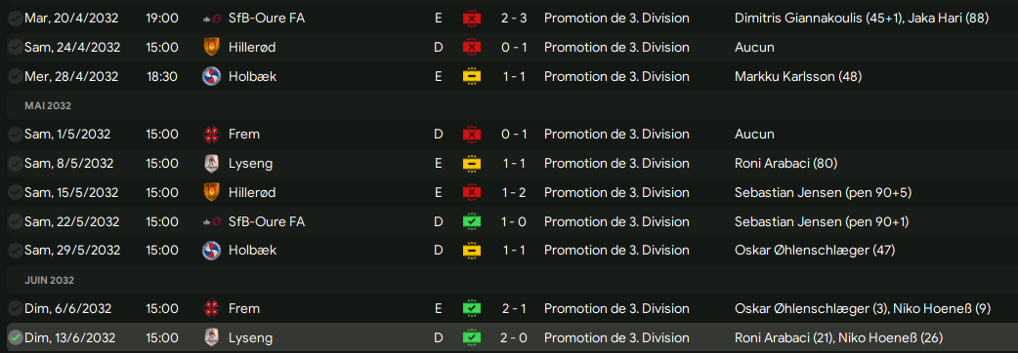Click green win result icon for Frem 2 - 1
The width and height of the screenshot is (1018, 353).
pos(471,308)
